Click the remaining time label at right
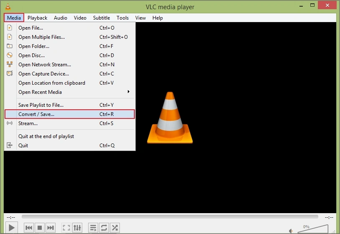 pyautogui.click(x=329, y=217)
